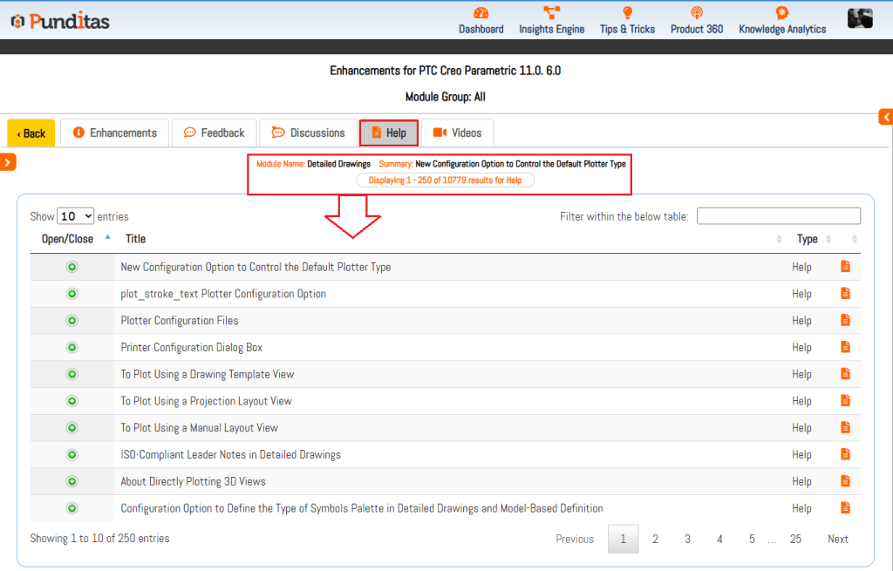Go to page 3 of results

[687, 539]
